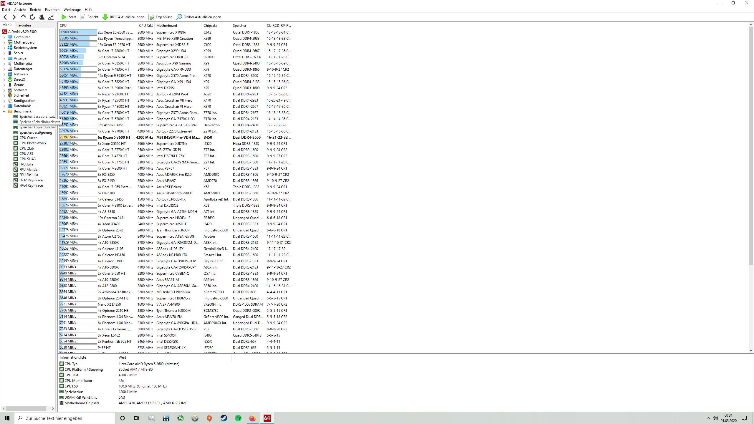Viewport: 754px width, 424px height.
Task: Switch to the Favoriten tab
Action: (24, 25)
